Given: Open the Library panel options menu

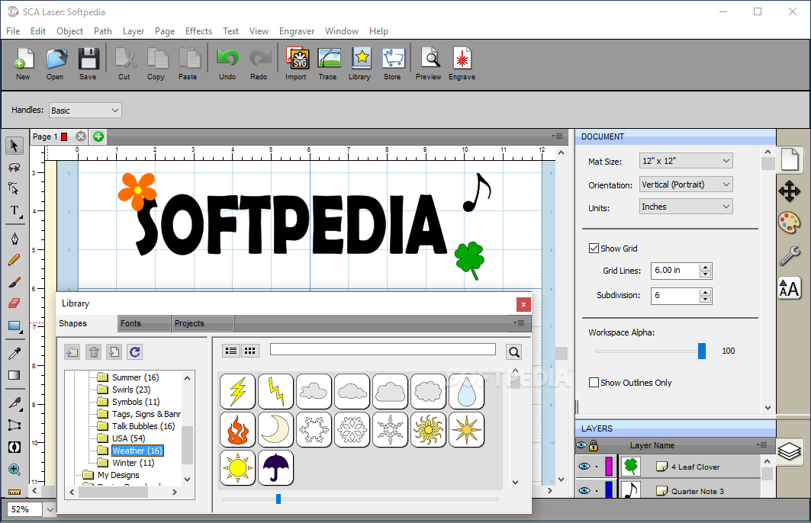Looking at the screenshot, I should tap(520, 323).
